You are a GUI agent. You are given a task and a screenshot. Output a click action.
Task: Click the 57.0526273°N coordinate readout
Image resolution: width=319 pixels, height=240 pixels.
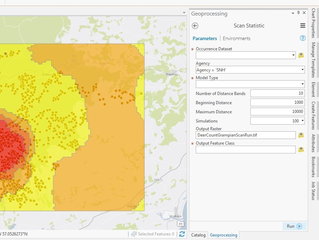(x=15, y=234)
